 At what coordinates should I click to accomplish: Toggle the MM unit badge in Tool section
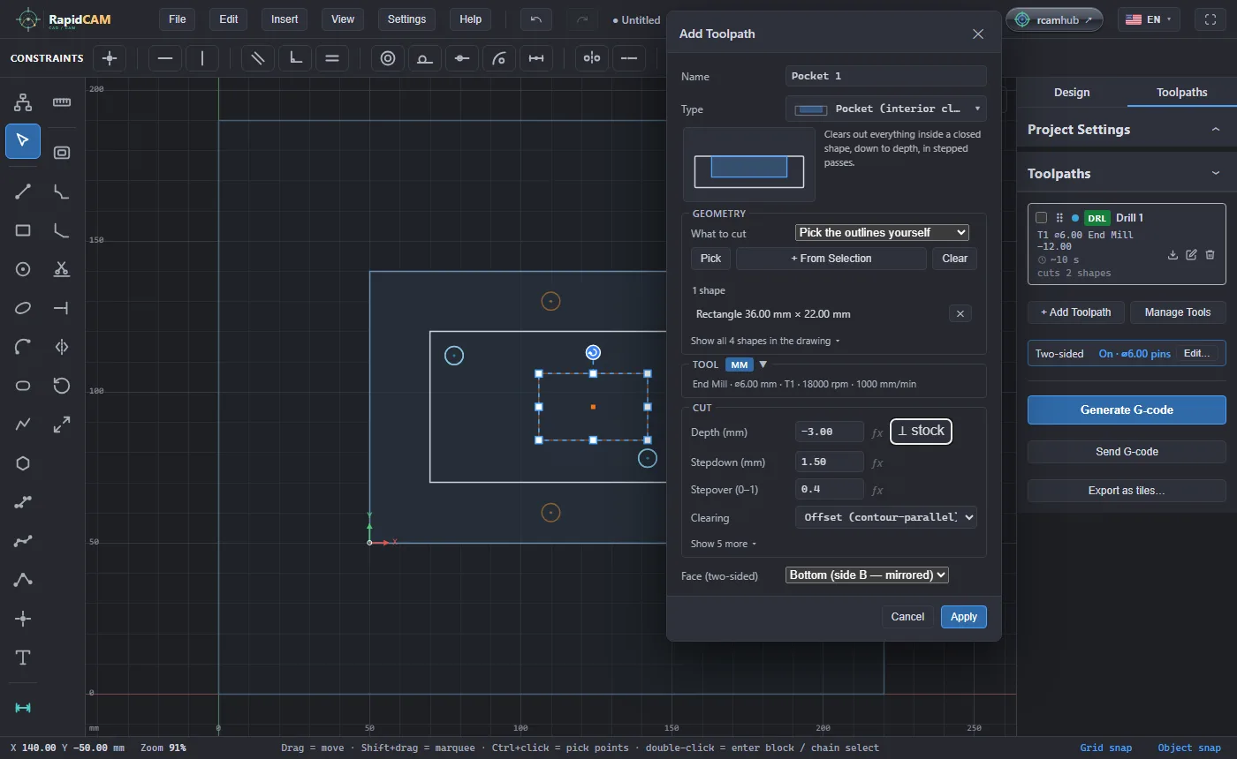[740, 364]
